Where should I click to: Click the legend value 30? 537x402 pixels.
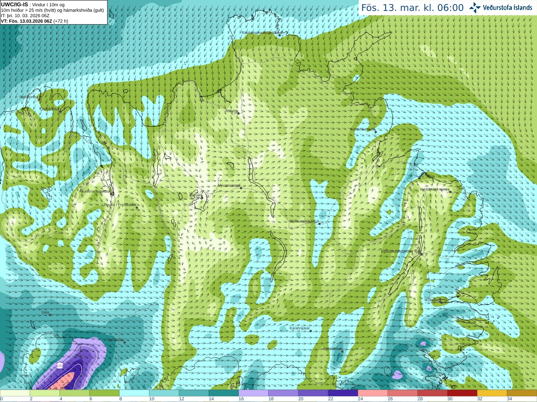450,399
